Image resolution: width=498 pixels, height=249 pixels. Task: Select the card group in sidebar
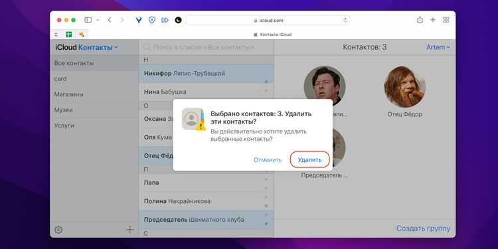94,79
